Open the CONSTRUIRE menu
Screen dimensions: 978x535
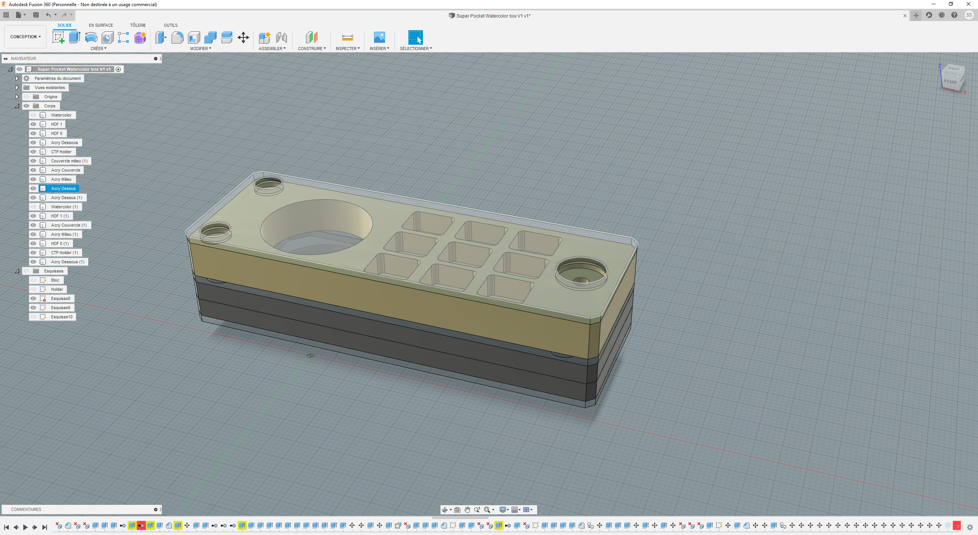coord(312,49)
